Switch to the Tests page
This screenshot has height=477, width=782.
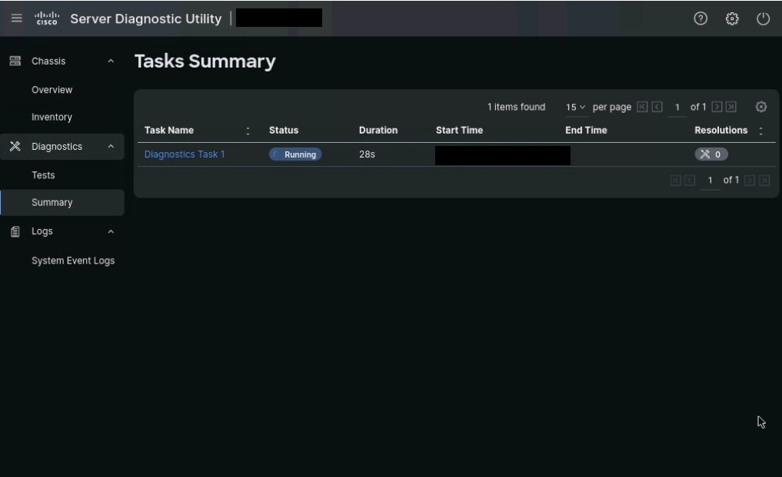[x=43, y=175]
